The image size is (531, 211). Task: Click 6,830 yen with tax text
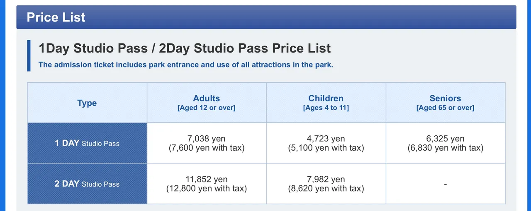[445, 148]
